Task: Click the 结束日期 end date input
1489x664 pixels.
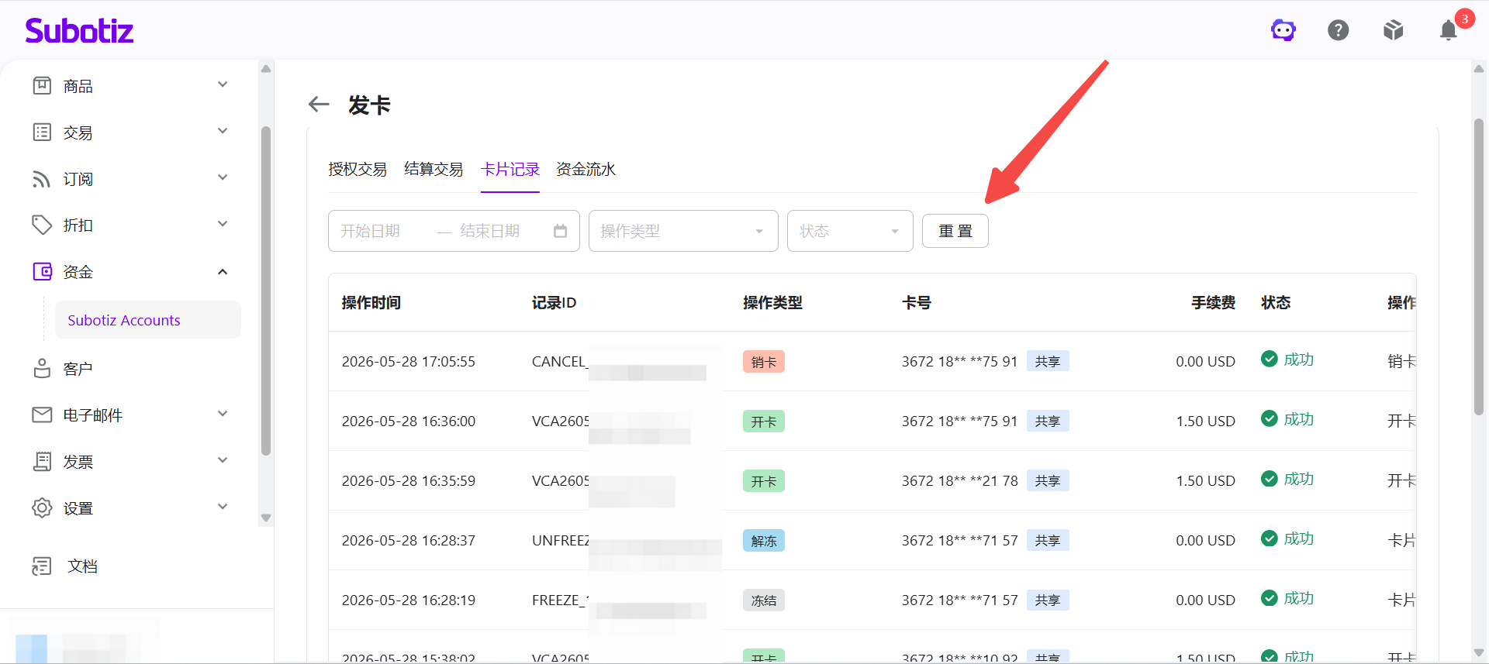Action: click(x=500, y=231)
